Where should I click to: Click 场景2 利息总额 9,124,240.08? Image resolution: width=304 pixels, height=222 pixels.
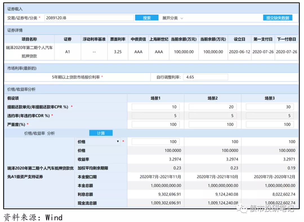pyautogui.click(x=227, y=194)
